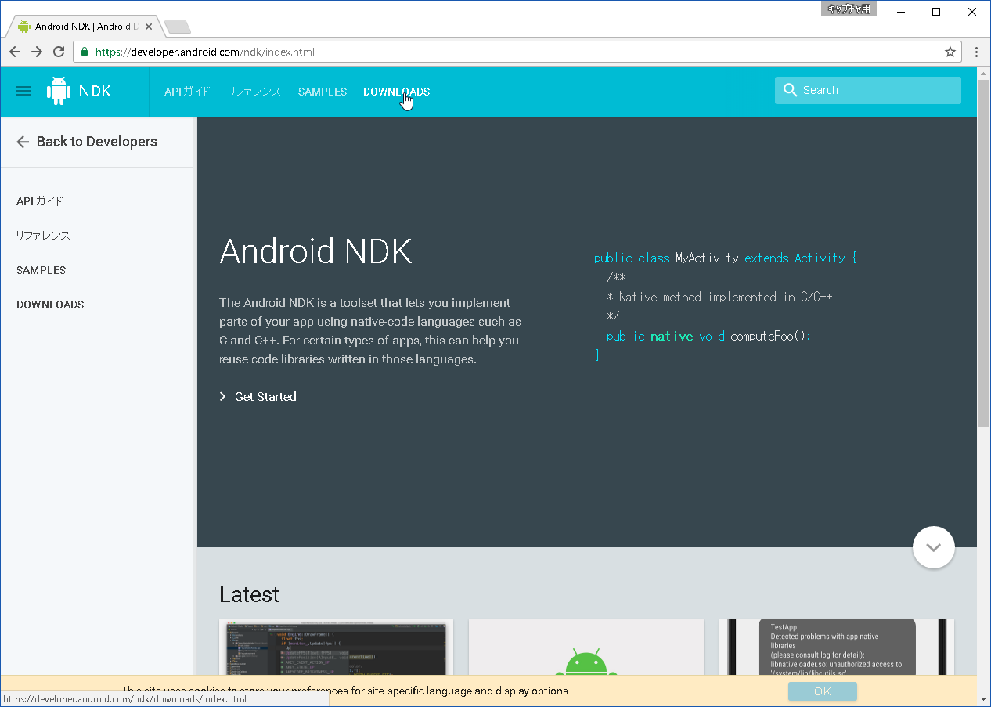Open a new browser tab
991x707 pixels.
[x=177, y=27]
